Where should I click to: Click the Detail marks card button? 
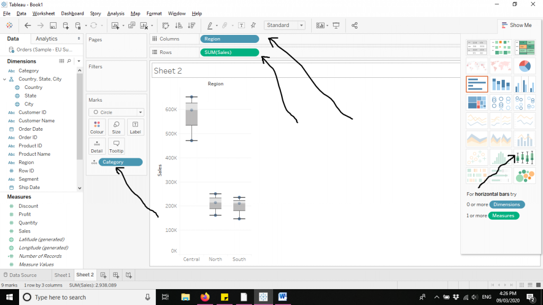tap(97, 146)
